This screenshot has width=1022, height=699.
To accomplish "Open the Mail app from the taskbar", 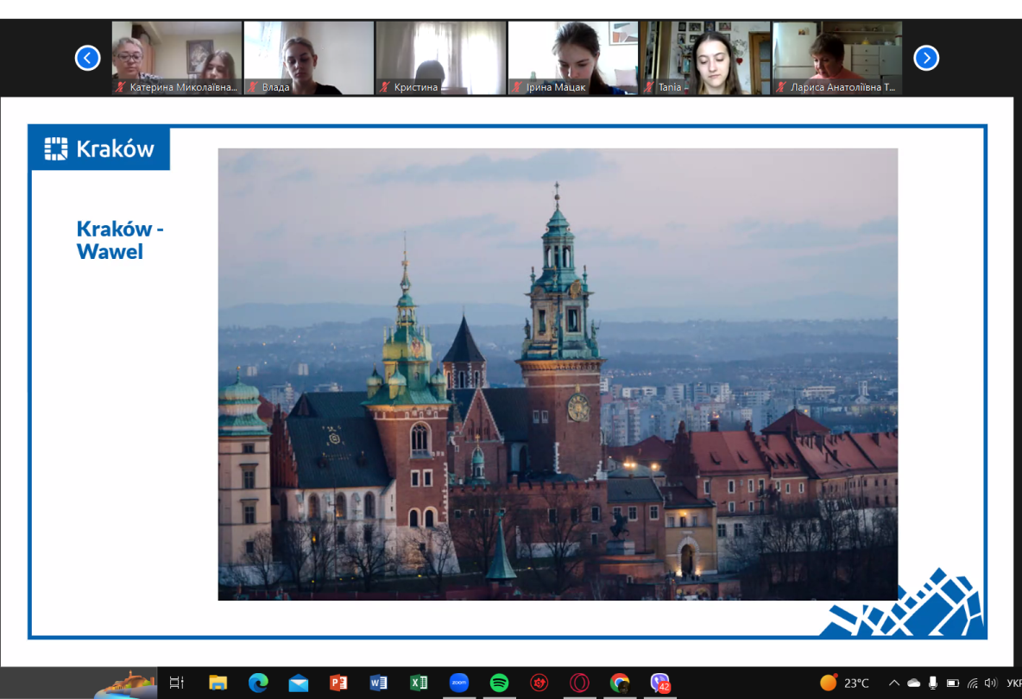I will (298, 683).
